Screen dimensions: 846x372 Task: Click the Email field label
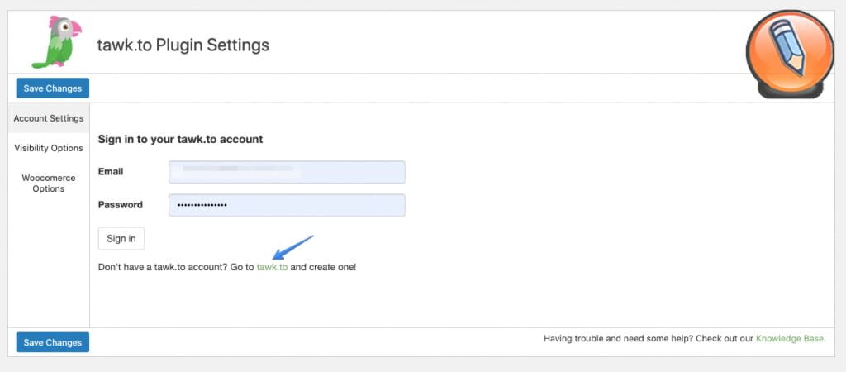point(111,172)
